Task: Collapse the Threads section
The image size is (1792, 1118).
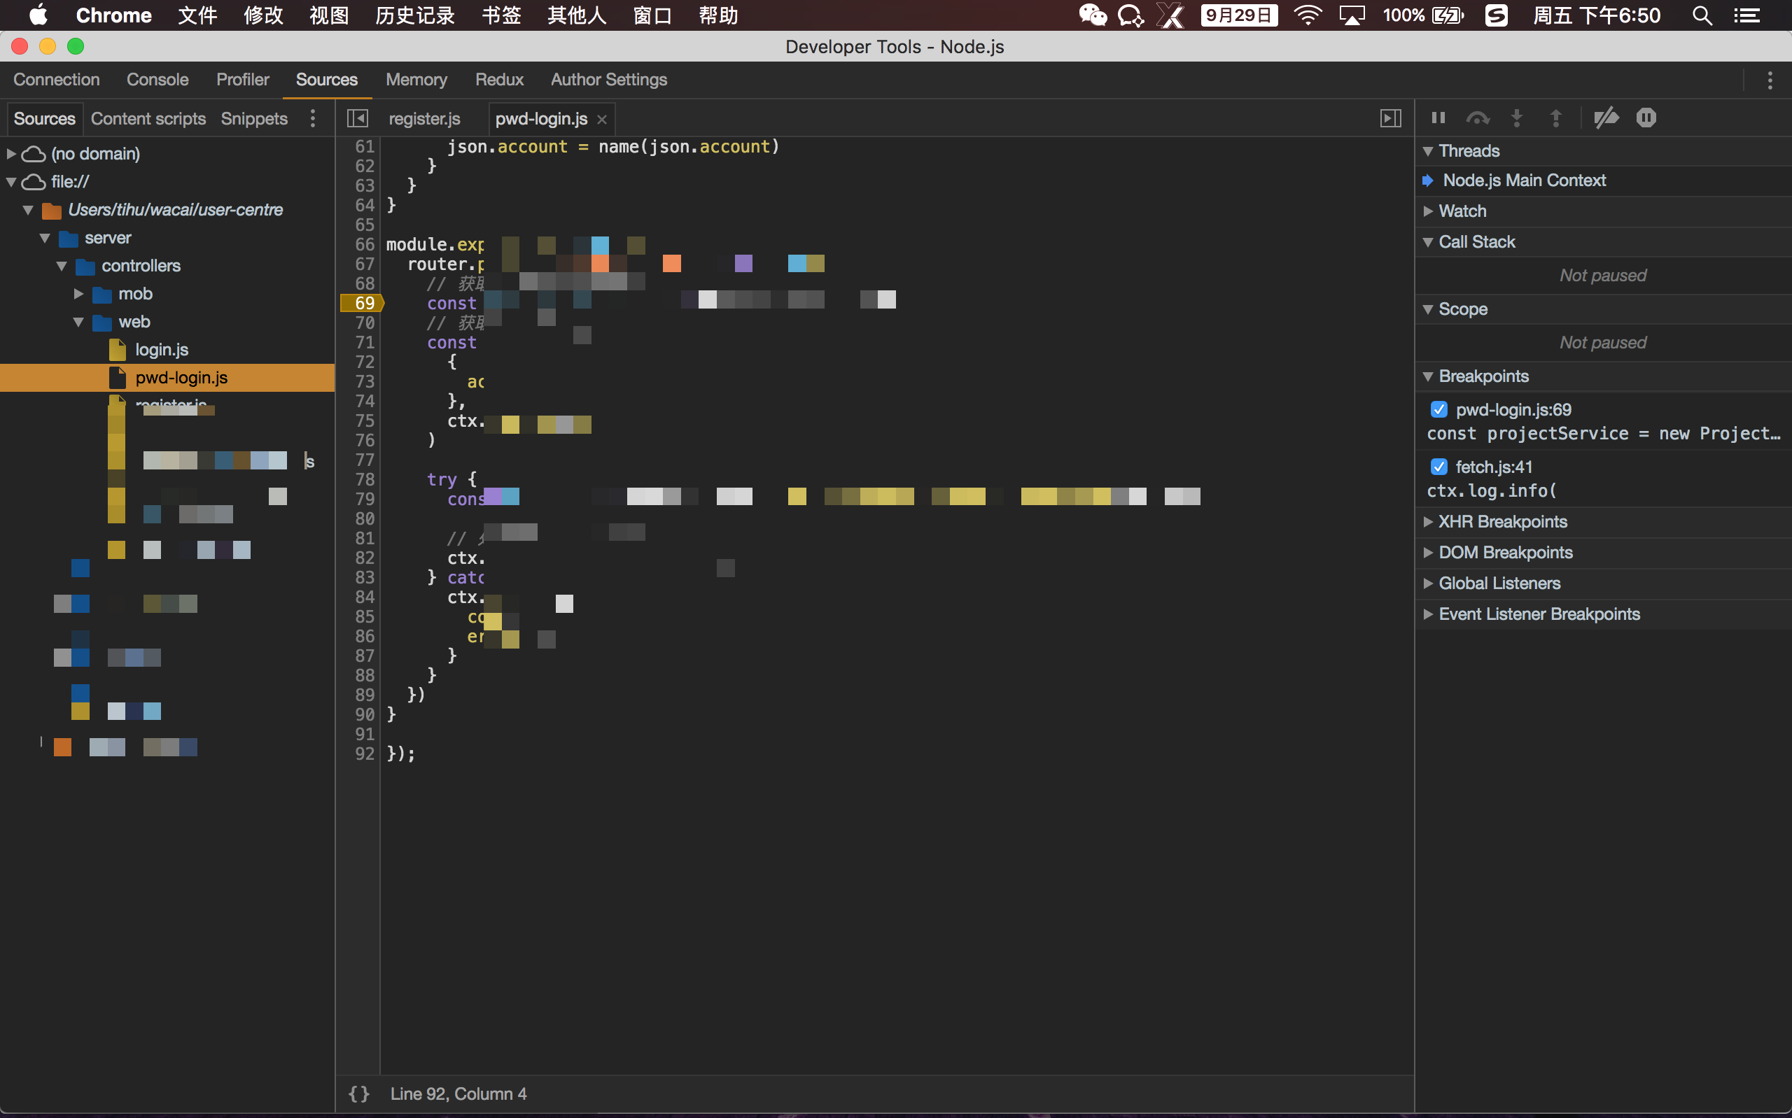Action: point(1428,152)
